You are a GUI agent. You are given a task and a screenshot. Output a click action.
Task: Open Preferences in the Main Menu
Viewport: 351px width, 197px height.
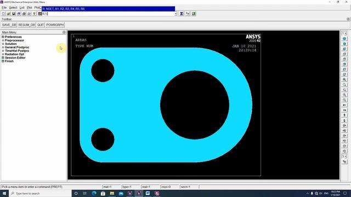(13, 37)
